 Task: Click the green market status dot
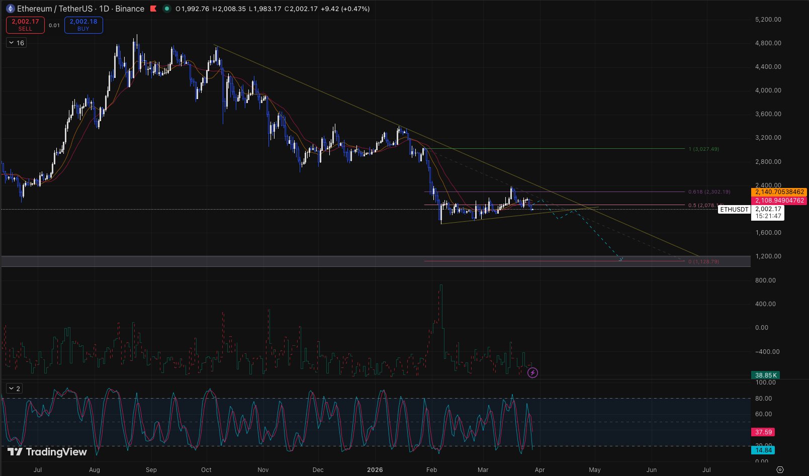(166, 9)
